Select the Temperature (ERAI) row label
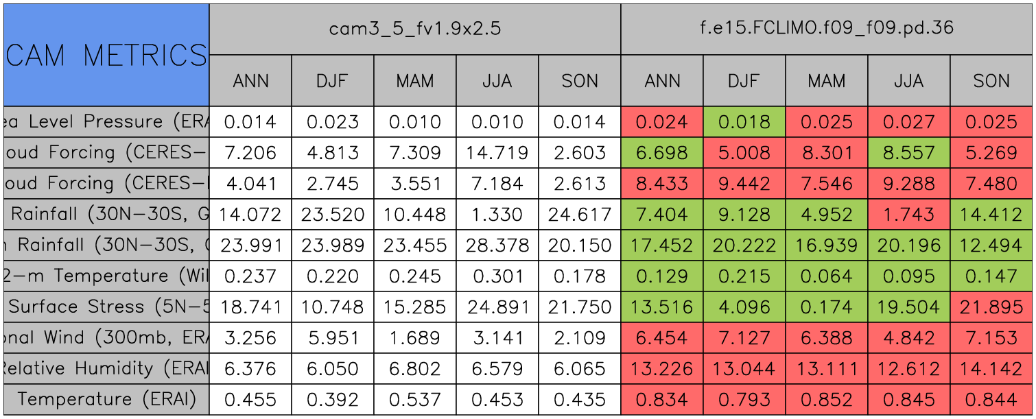Image resolution: width=1036 pixels, height=419 pixels. [x=106, y=399]
